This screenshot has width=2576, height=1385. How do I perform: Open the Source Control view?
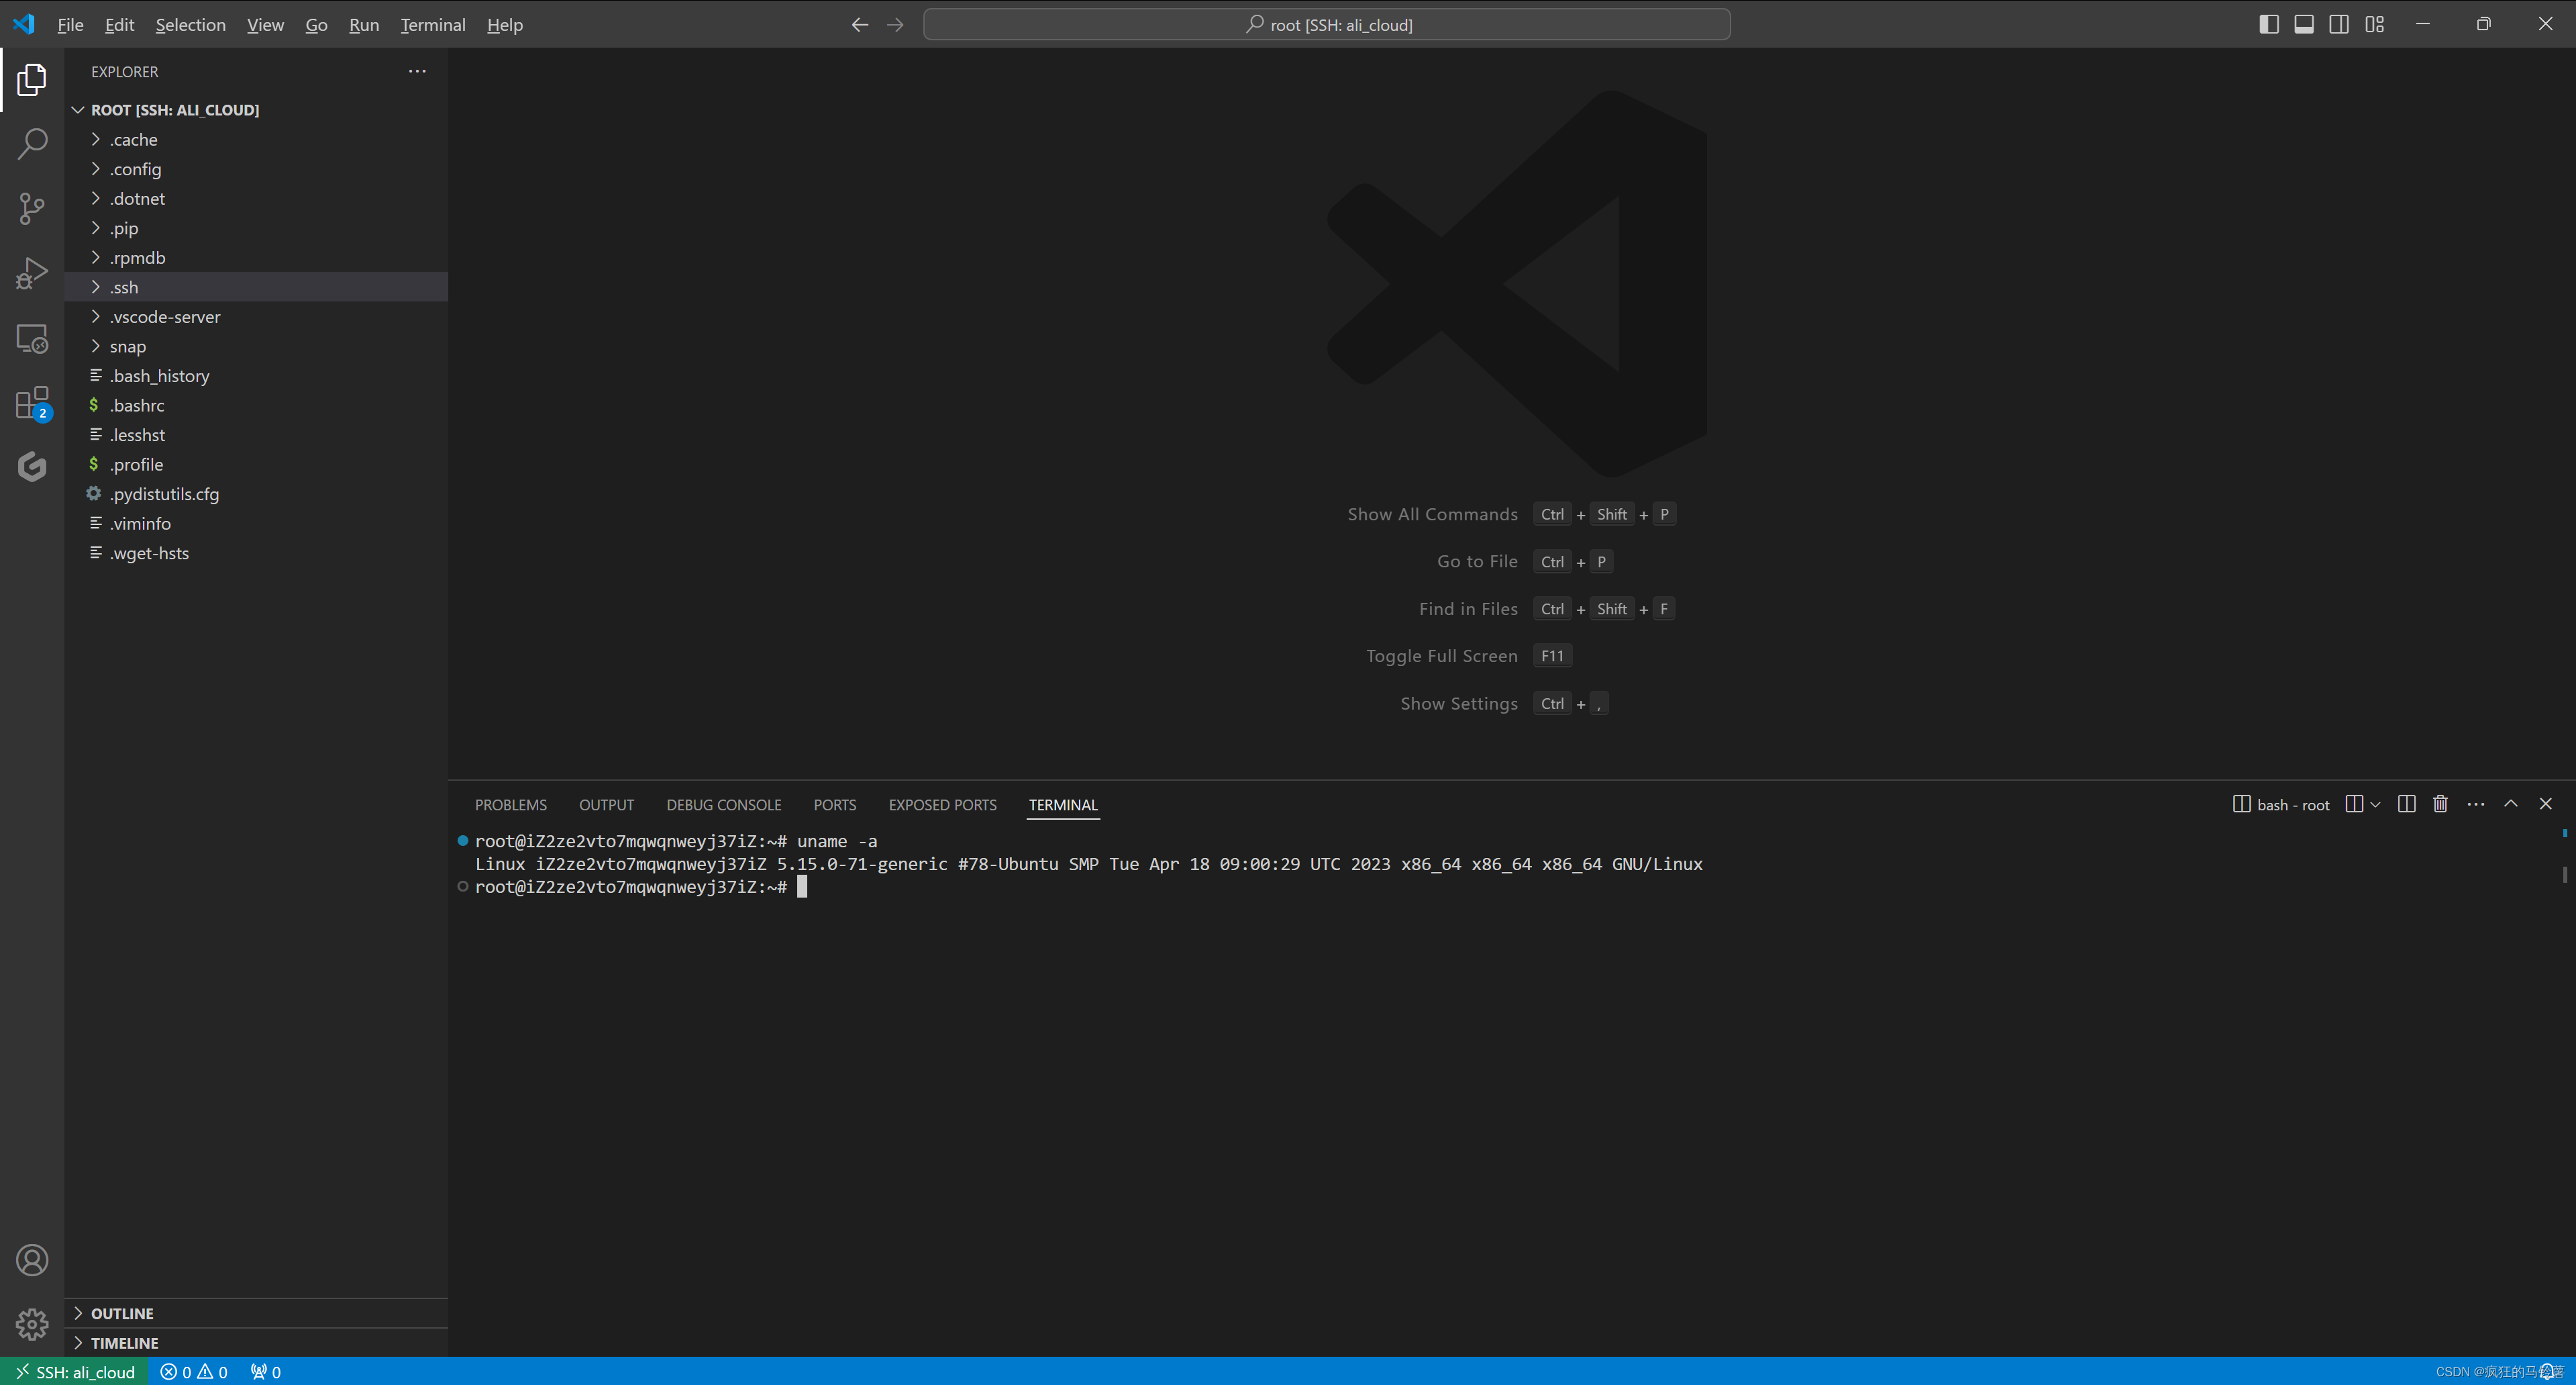(x=32, y=208)
